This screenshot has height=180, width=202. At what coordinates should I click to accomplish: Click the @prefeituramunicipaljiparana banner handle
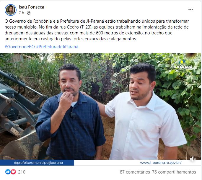point(38,163)
